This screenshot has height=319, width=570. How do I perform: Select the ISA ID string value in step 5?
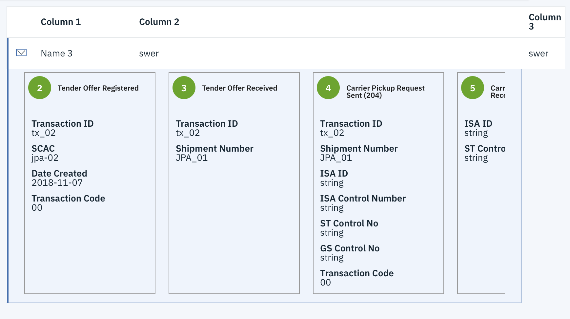pos(476,133)
